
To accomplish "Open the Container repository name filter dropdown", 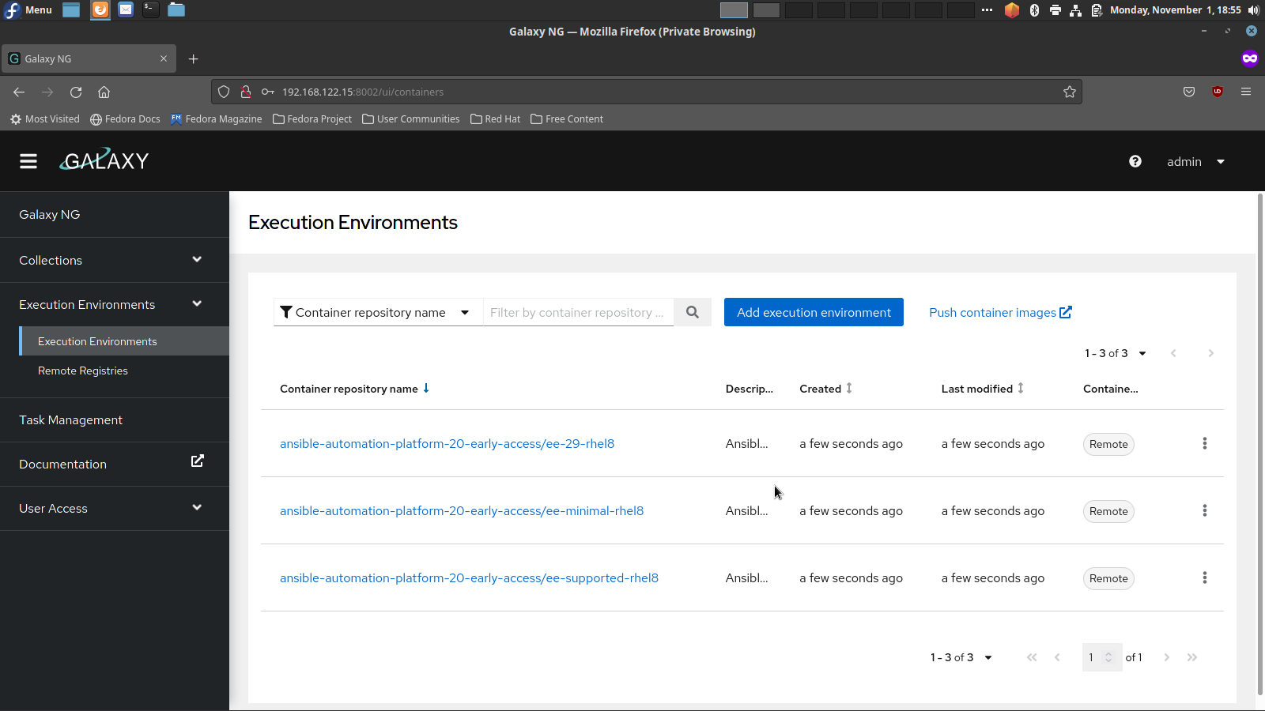I will tap(376, 312).
